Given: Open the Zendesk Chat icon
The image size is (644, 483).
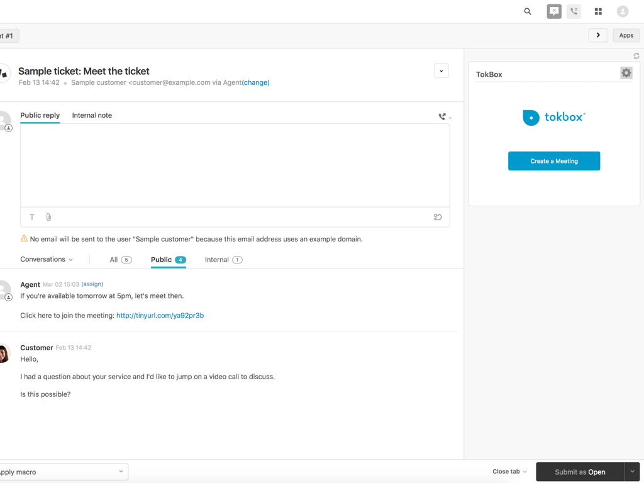Looking at the screenshot, I should coord(553,11).
